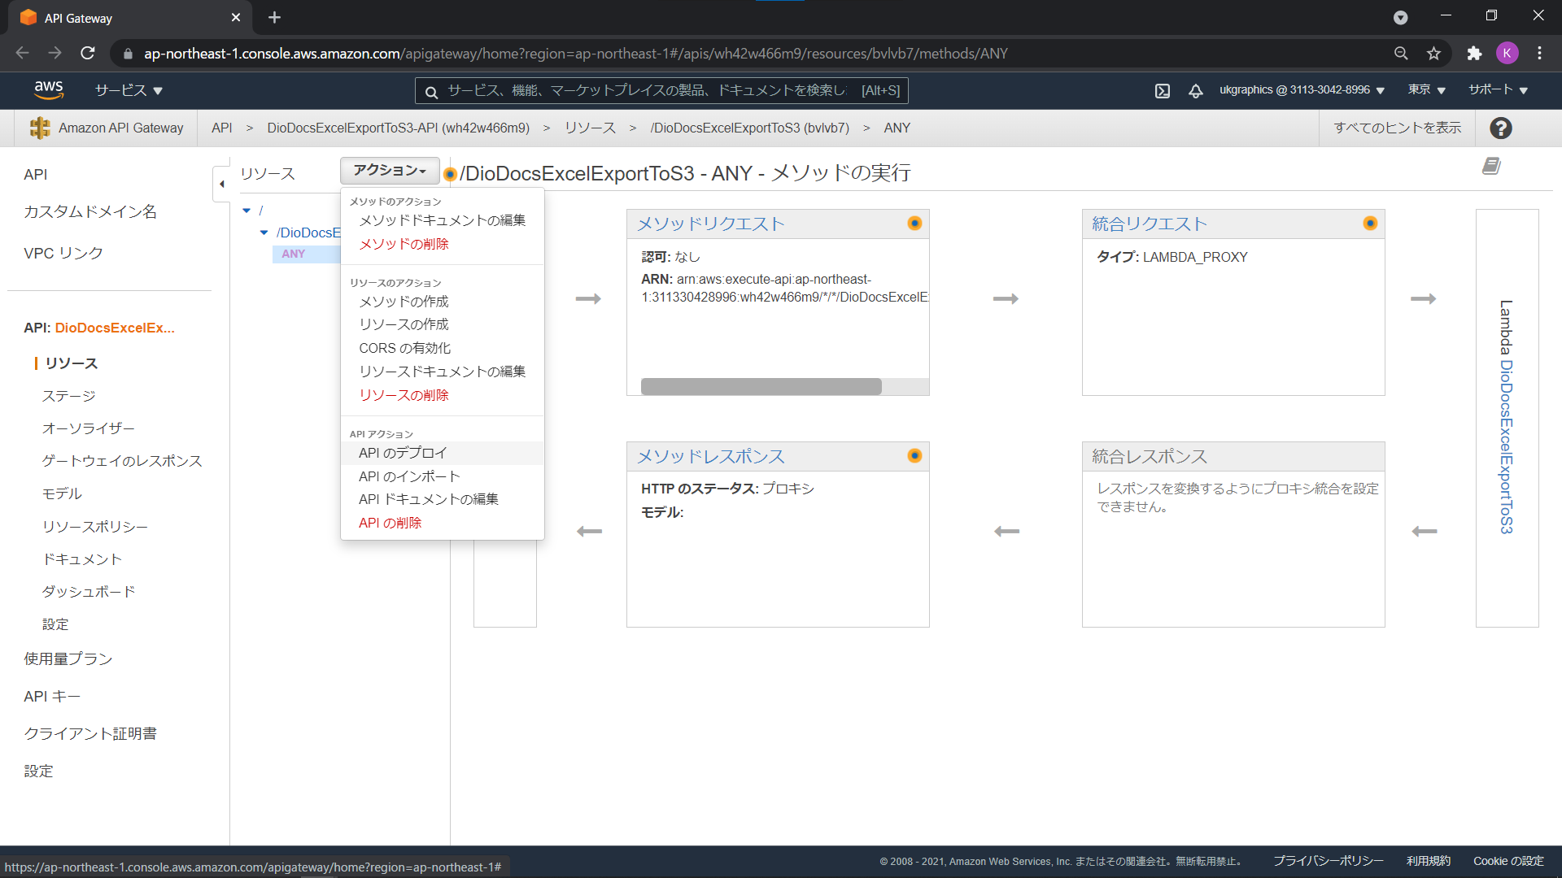Open the help question mark icon
The height and width of the screenshot is (878, 1562).
pyautogui.click(x=1501, y=128)
